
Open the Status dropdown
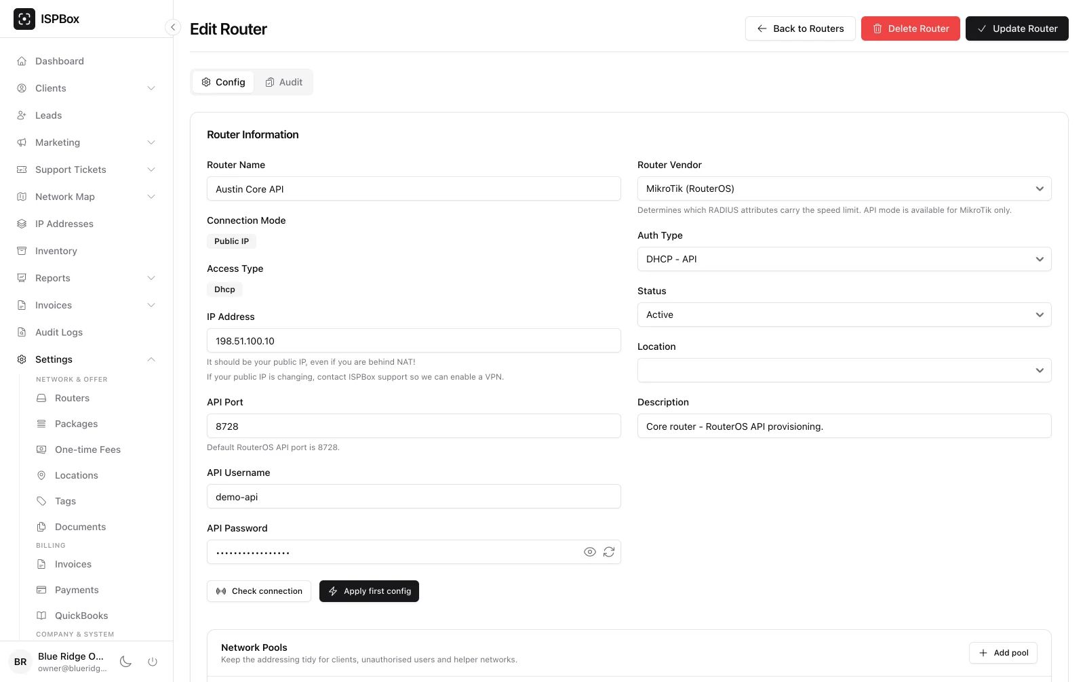(x=844, y=315)
